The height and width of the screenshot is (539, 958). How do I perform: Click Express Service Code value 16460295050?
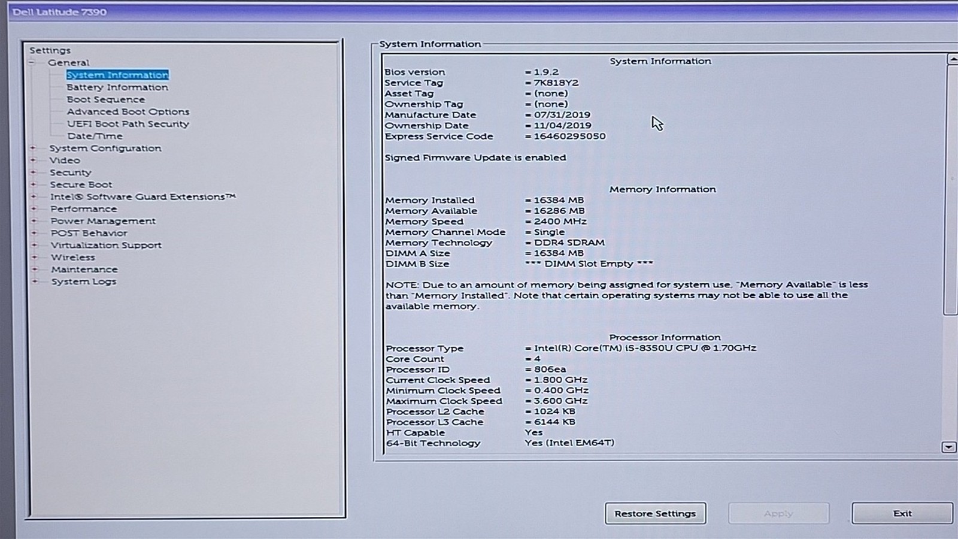(x=569, y=136)
